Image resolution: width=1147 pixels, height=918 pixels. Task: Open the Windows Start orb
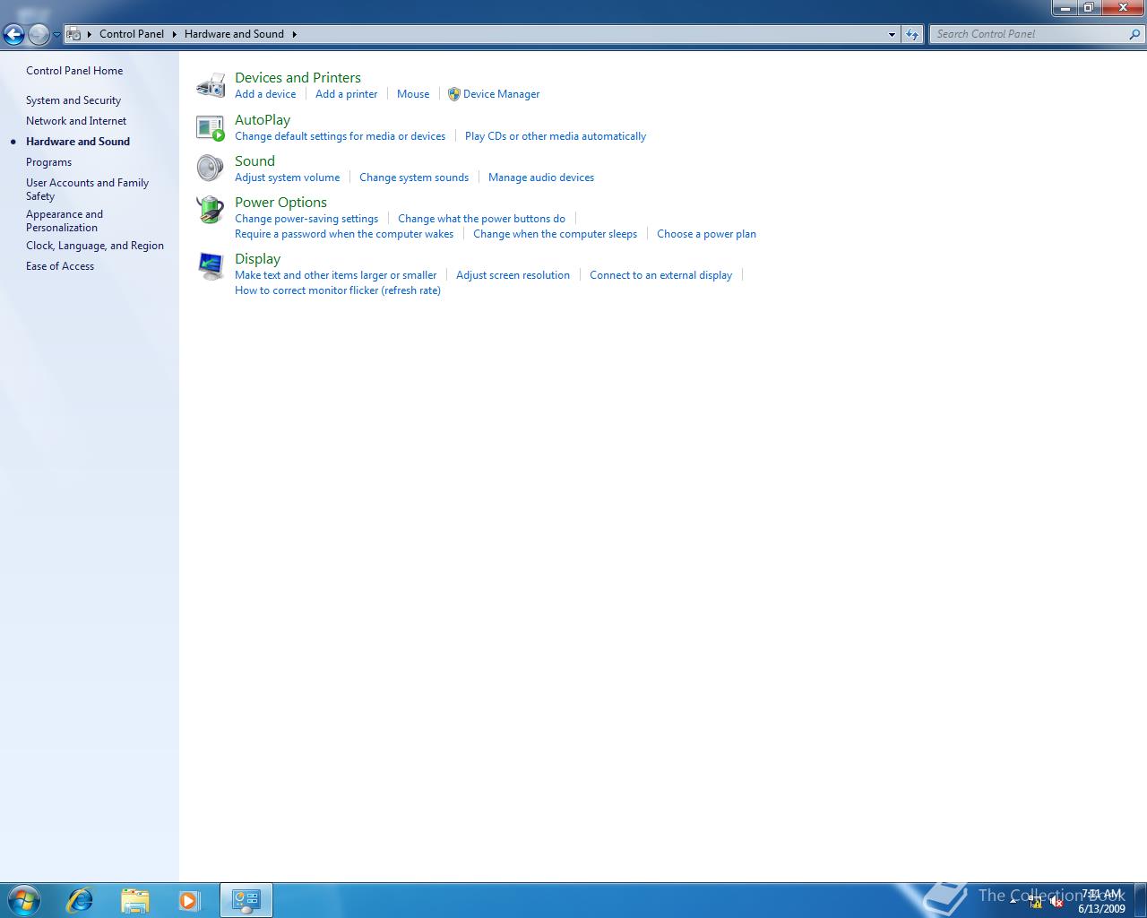click(x=24, y=900)
